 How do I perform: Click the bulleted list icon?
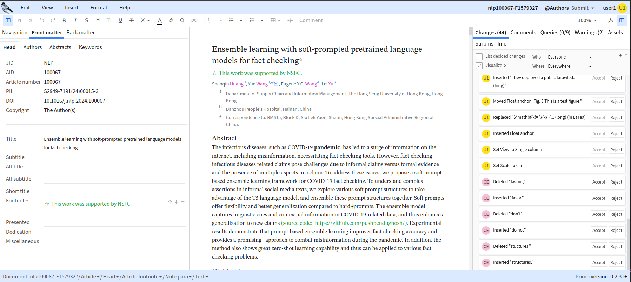(231, 20)
